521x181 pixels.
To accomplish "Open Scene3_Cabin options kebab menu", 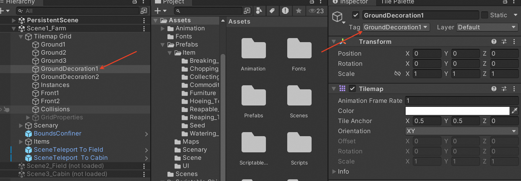I will coord(144,174).
